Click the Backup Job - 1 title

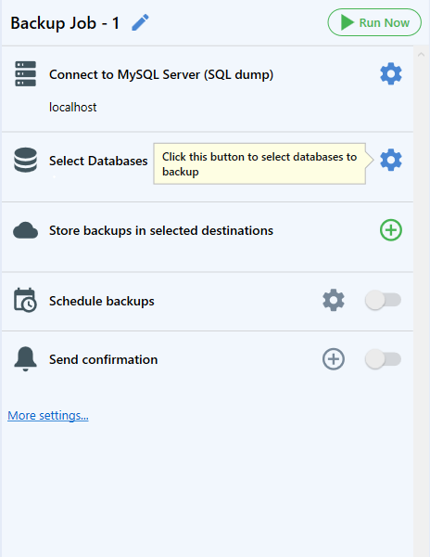[x=65, y=23]
